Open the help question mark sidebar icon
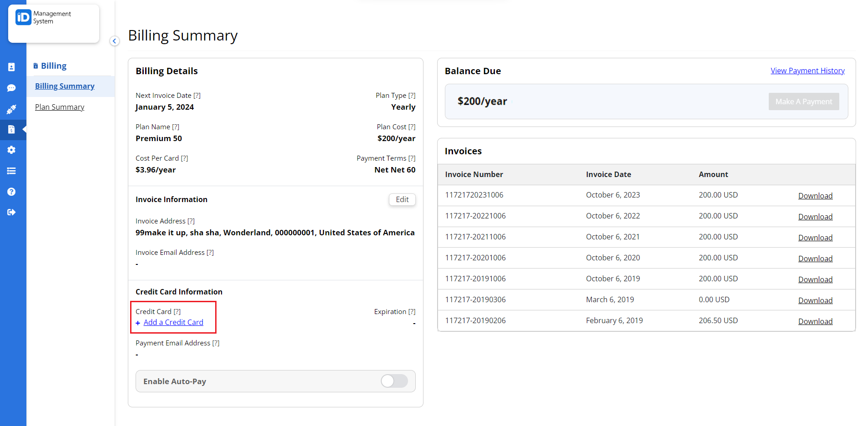This screenshot has height=426, width=867. [x=11, y=192]
